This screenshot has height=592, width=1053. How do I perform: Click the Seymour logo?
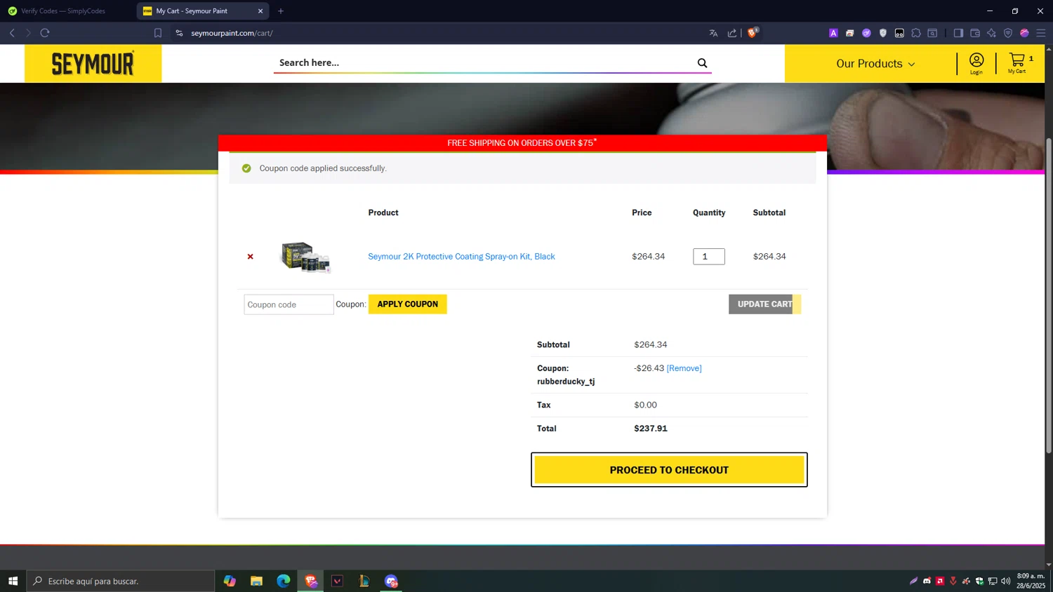click(93, 64)
